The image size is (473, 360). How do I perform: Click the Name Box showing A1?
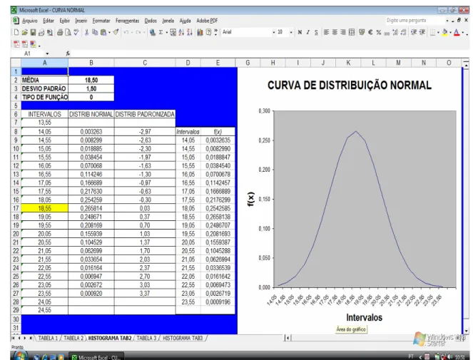pos(28,53)
